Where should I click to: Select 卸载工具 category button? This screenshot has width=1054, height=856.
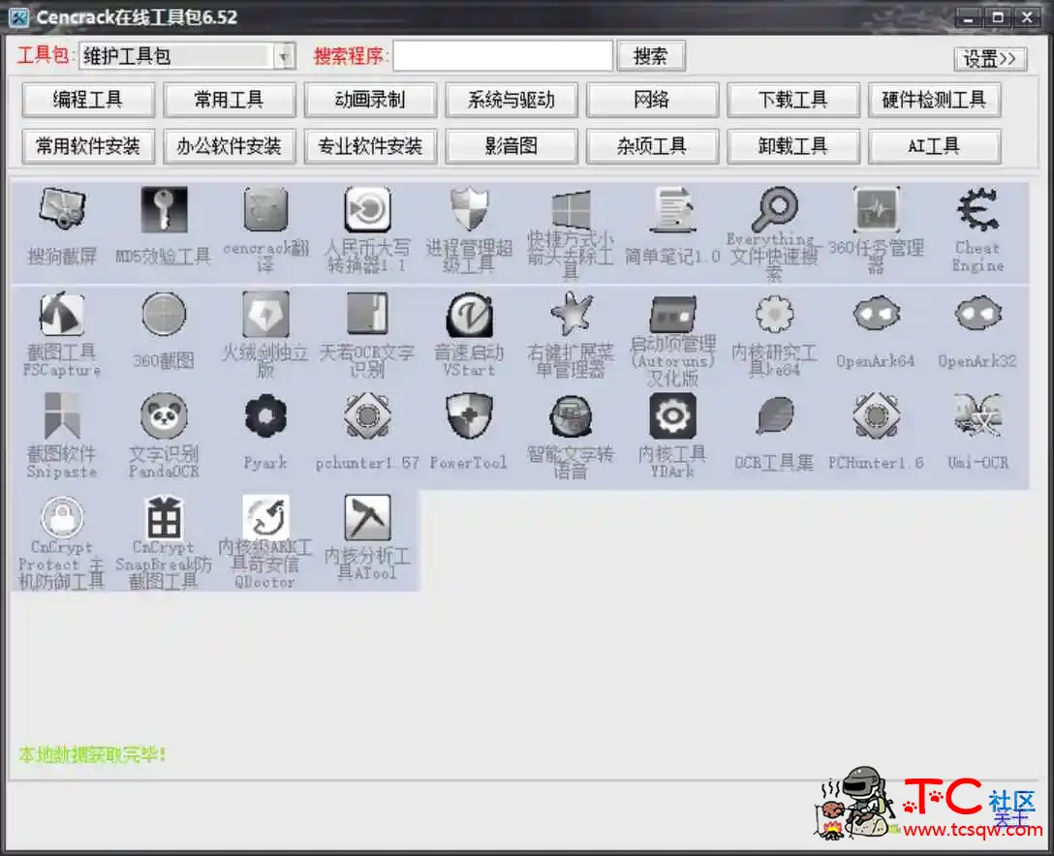pyautogui.click(x=793, y=146)
